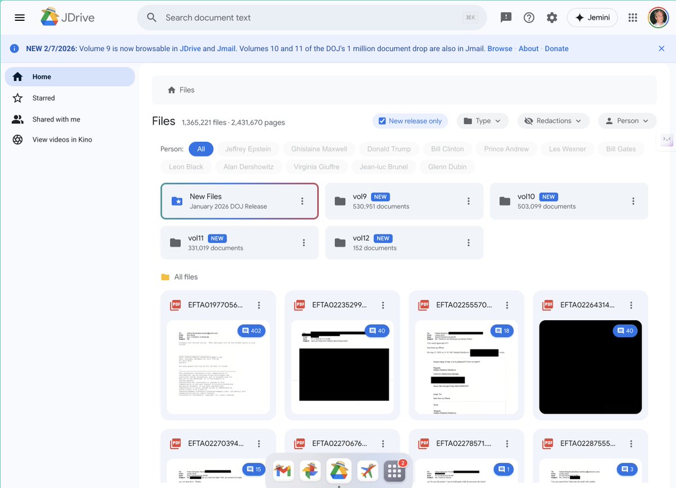Toggle the New release only checkbox
The width and height of the screenshot is (676, 488).
click(x=382, y=121)
